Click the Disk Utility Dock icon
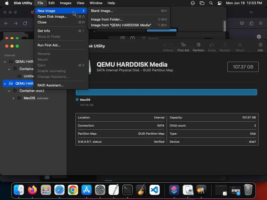 click(188, 190)
